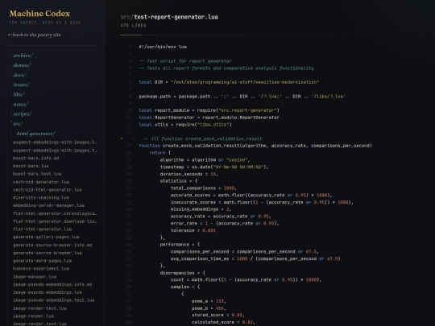
Task: Open generate-word-pages.lua
Action: tap(42, 261)
